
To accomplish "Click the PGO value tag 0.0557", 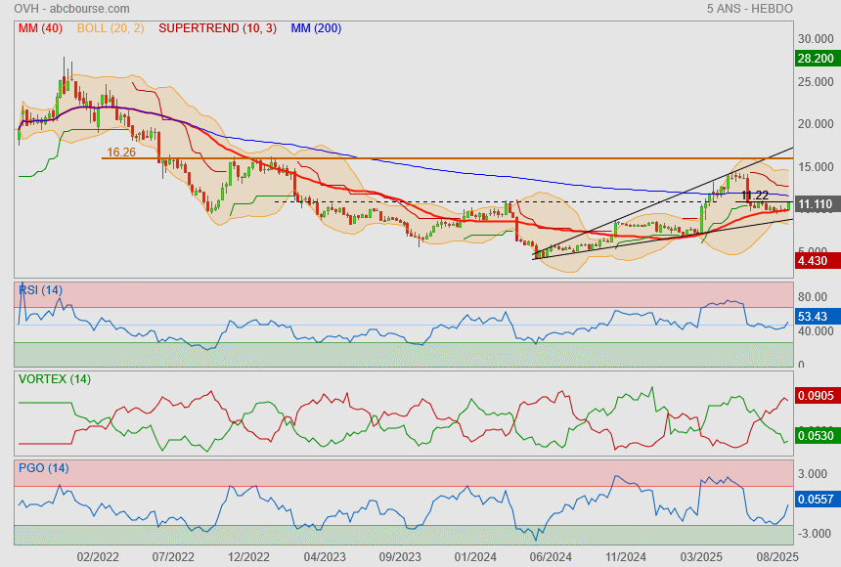I will 816,499.
